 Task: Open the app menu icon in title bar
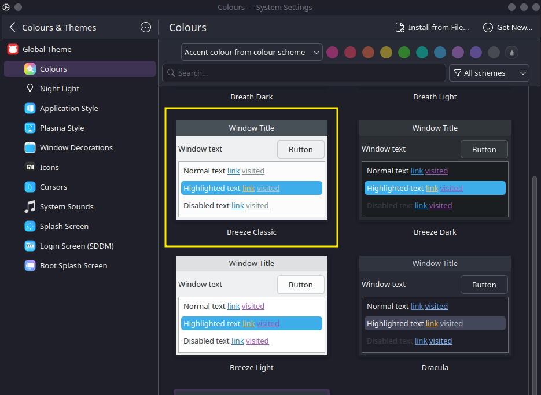click(x=6, y=7)
